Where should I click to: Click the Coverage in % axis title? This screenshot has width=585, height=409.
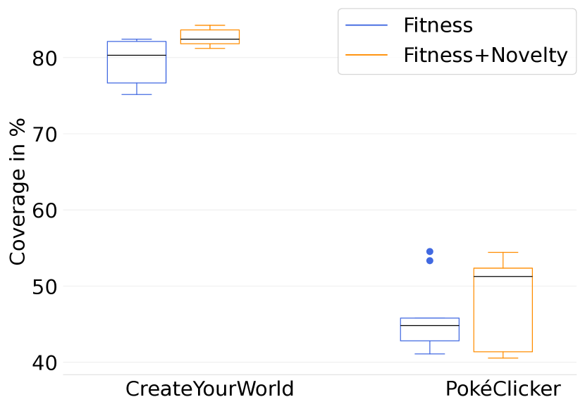[18, 191]
